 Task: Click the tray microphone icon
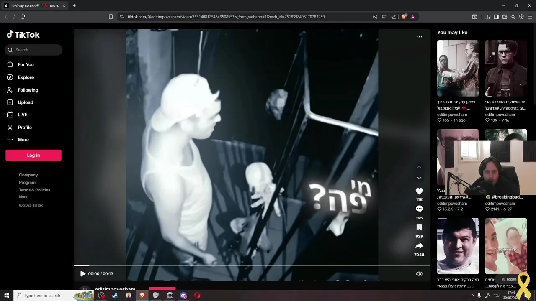click(479, 296)
